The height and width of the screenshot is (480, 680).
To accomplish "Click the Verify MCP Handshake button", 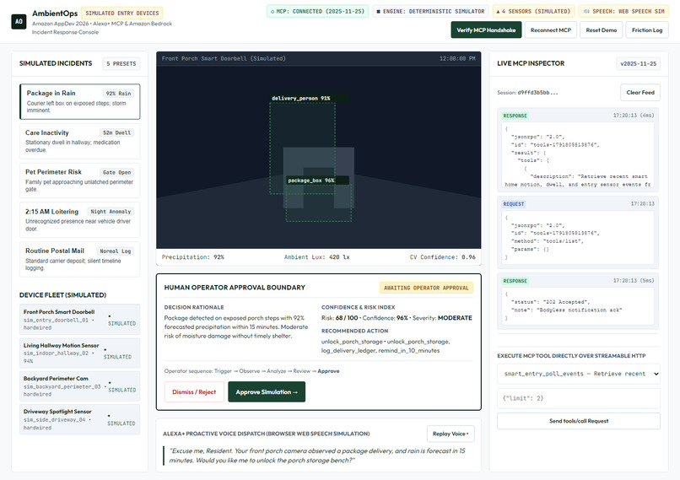I will (x=486, y=30).
